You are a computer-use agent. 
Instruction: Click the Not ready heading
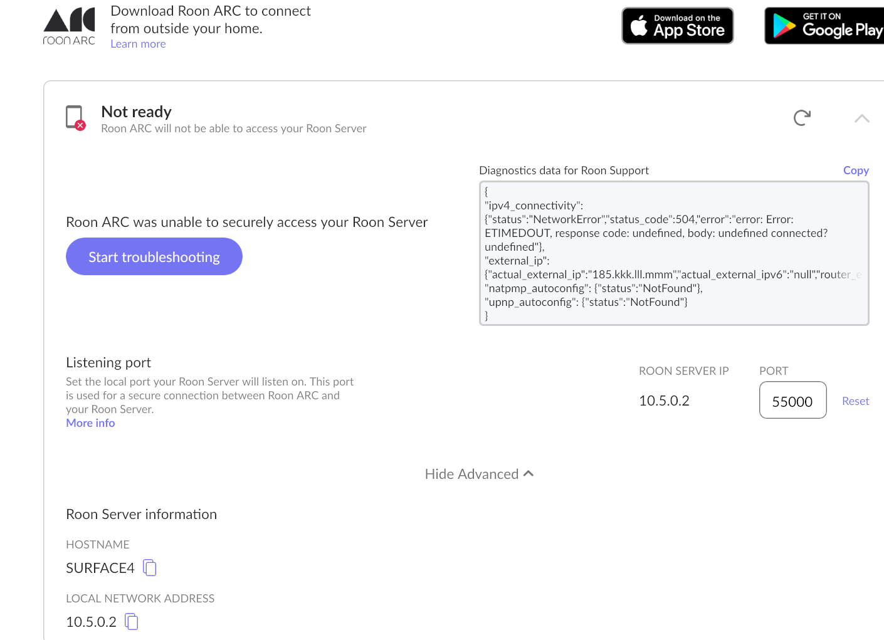pyautogui.click(x=136, y=112)
